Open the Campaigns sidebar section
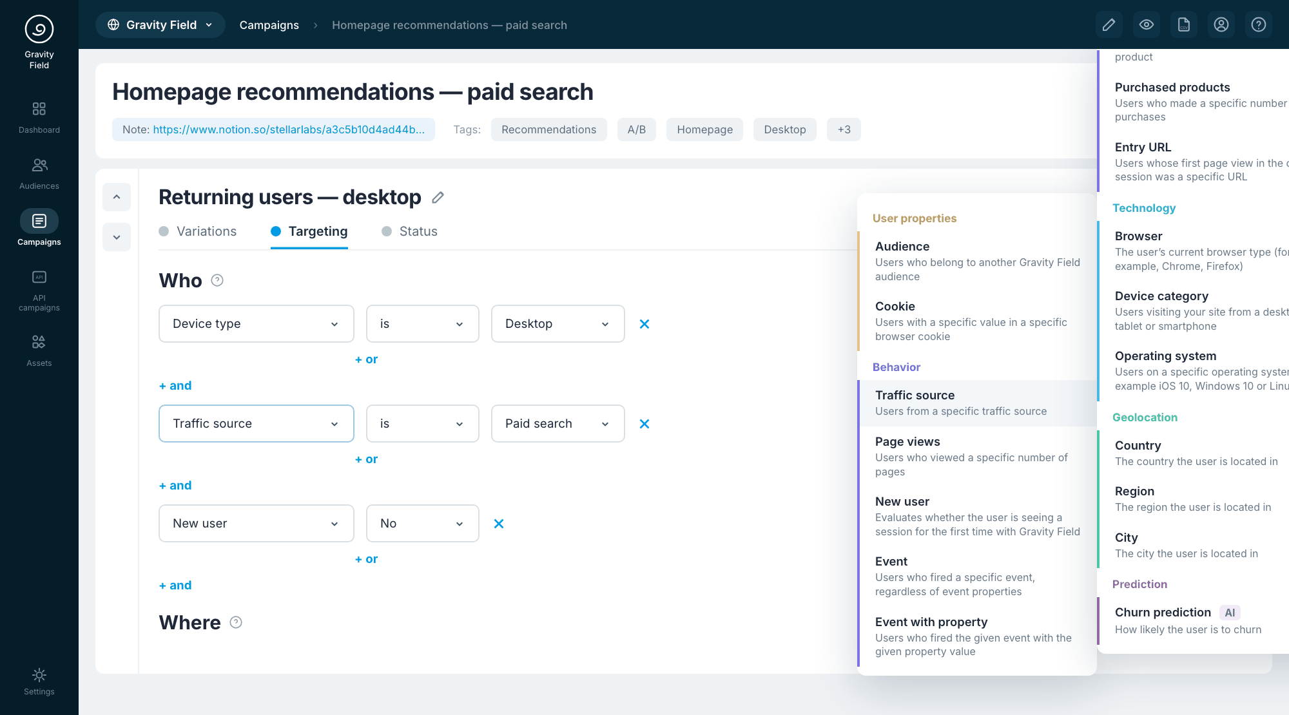The image size is (1289, 715). [39, 228]
